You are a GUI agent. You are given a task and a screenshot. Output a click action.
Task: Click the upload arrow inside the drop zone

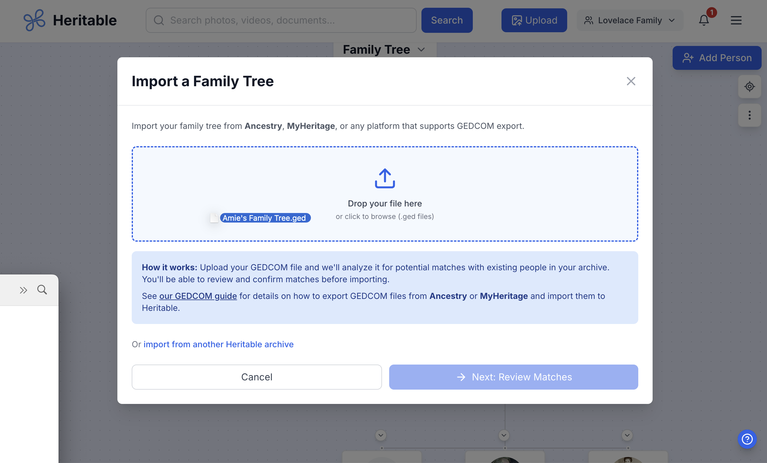tap(384, 179)
